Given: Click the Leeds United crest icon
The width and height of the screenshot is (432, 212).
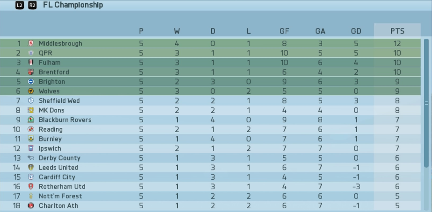Looking at the screenshot, I should 31,167.
